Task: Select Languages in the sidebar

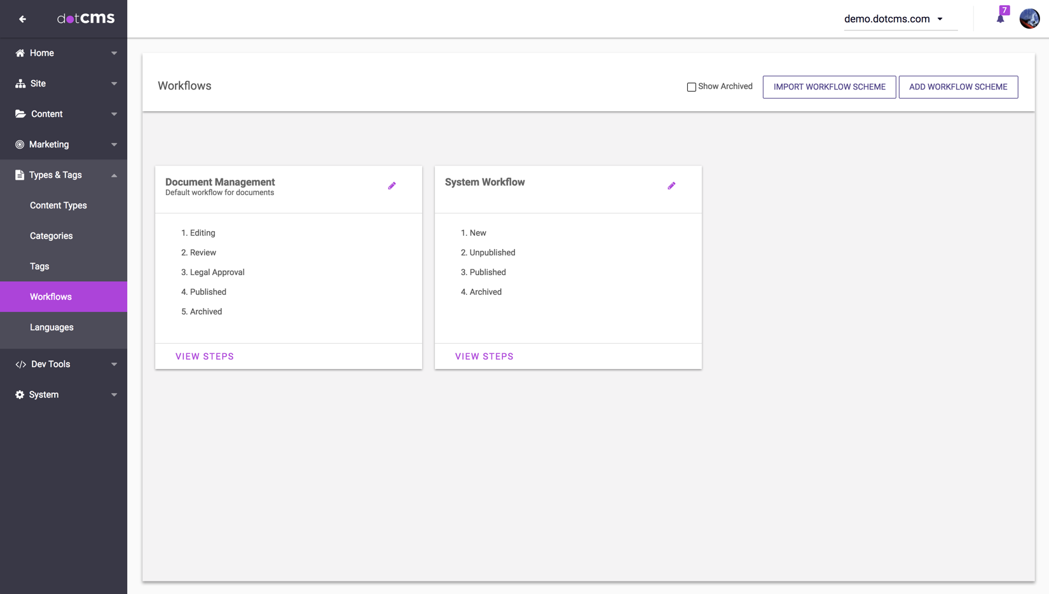Action: (51, 327)
